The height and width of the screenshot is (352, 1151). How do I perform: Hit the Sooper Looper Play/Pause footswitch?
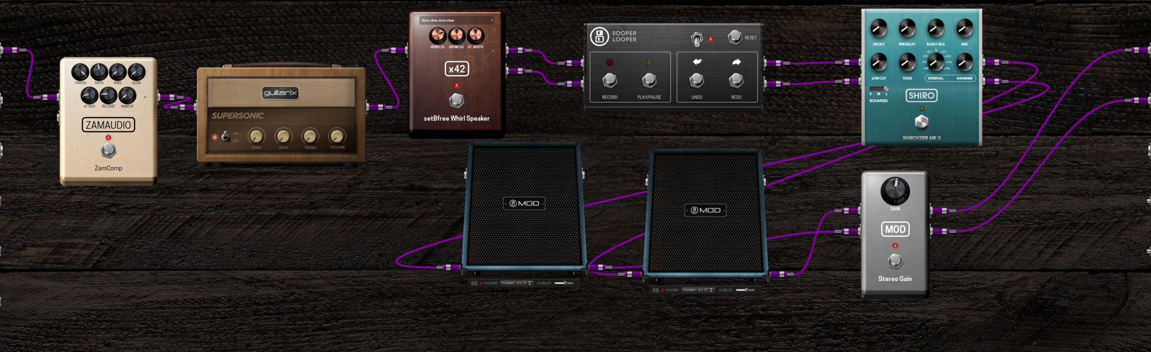649,80
